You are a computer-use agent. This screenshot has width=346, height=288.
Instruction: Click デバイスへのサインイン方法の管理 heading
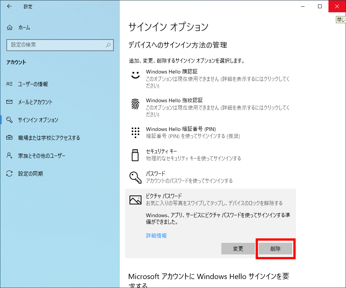coord(178,45)
